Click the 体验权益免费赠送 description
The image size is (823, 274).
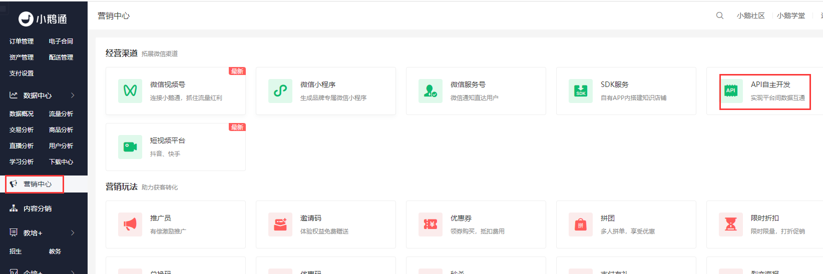tap(324, 231)
